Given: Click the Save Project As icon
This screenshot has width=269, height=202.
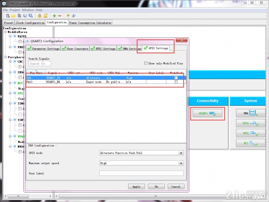Looking at the screenshot, I should pyautogui.click(x=31, y=16).
